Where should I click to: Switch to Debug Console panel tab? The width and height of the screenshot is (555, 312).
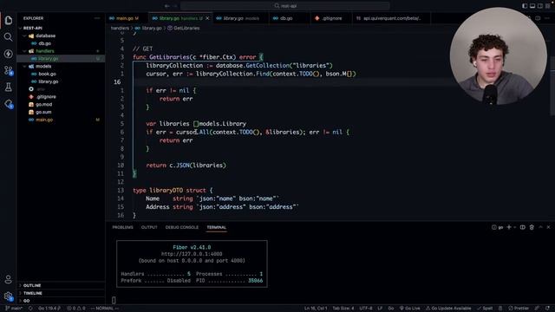coord(182,227)
